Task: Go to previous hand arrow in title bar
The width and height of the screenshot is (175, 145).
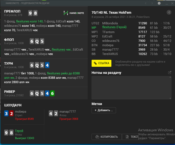Action: click(146, 3)
